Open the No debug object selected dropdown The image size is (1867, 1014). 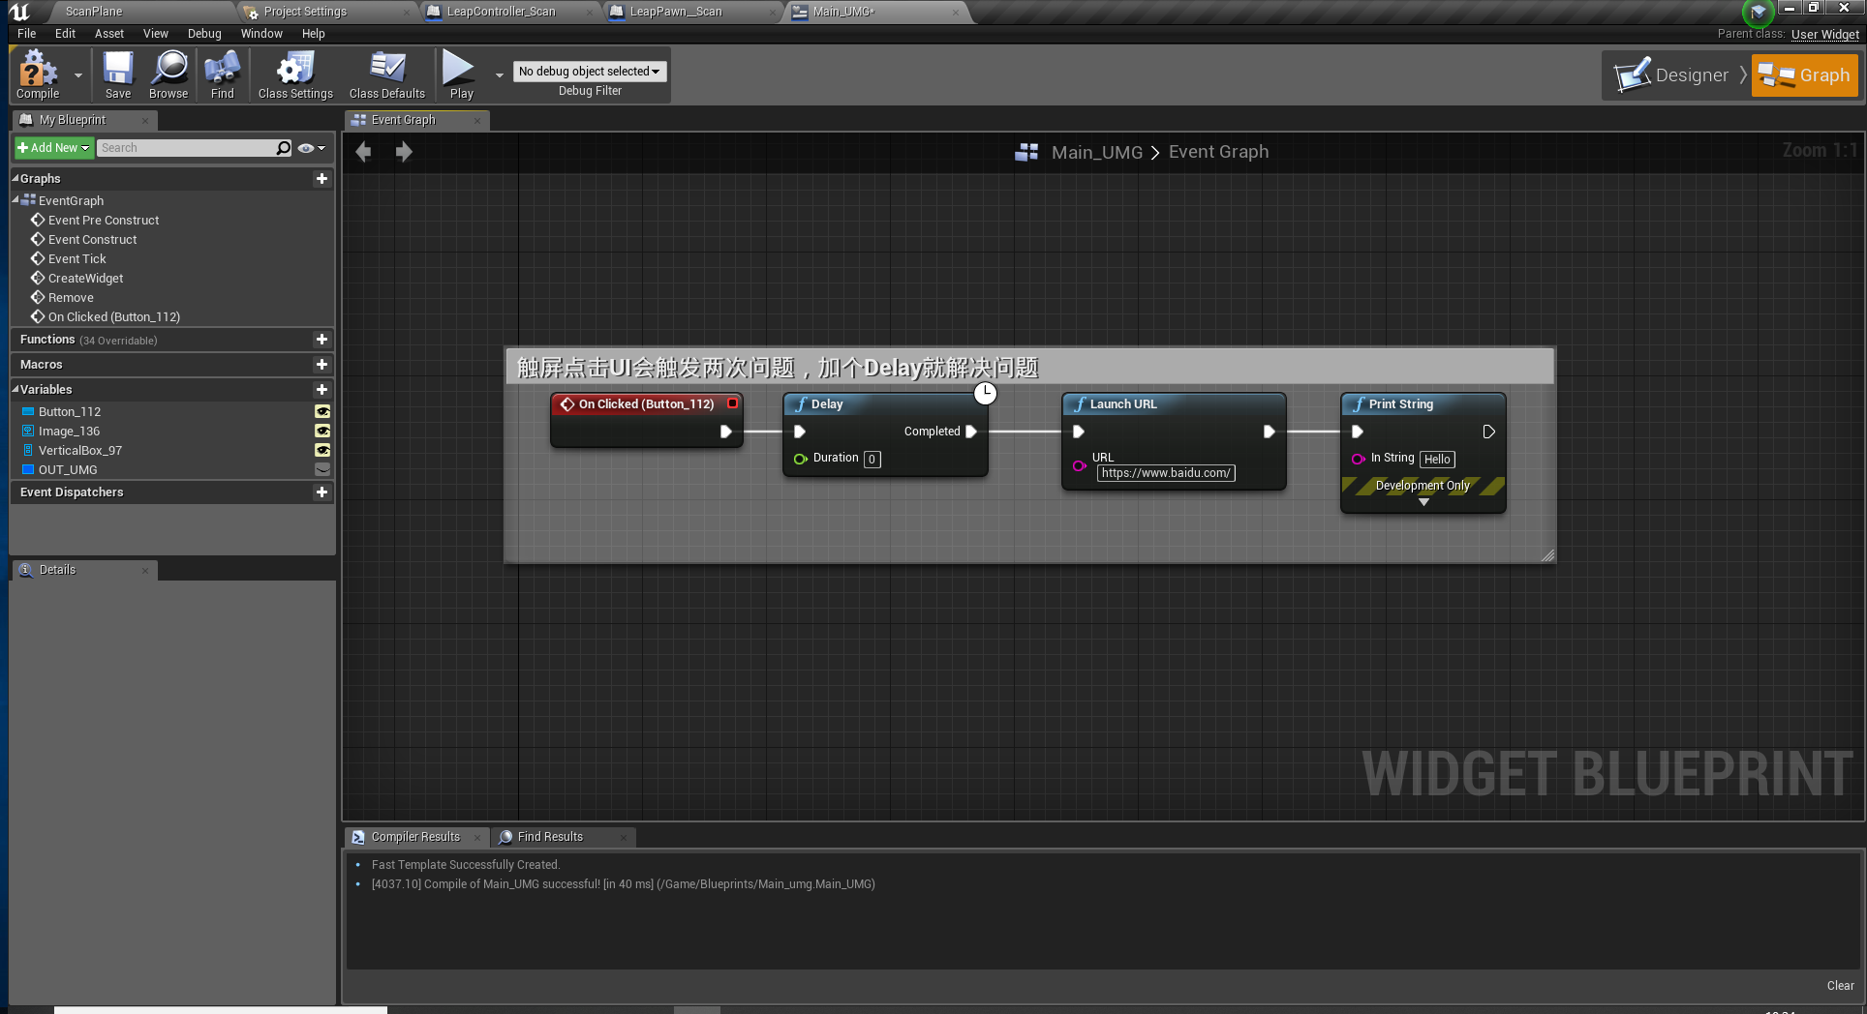[589, 71]
